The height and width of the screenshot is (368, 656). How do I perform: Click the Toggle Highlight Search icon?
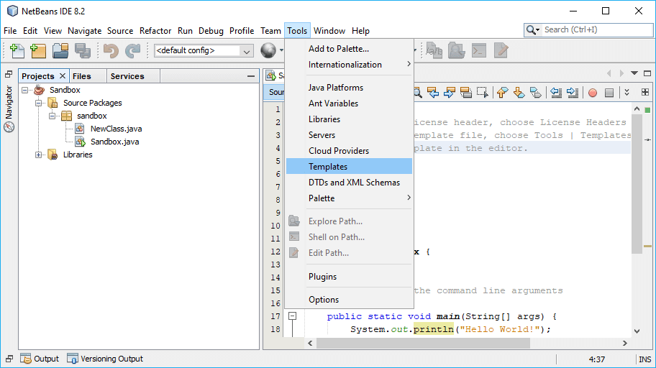point(465,93)
